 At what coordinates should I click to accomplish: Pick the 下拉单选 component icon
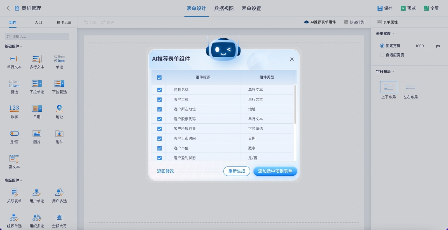pos(37,84)
